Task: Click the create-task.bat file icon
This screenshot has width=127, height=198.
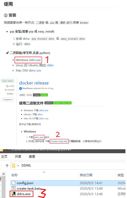Action: tap(14, 188)
